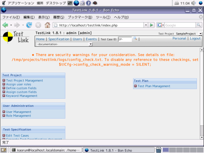Click the GNOME foot Applications icon
This screenshot has height=153, width=204.
pyautogui.click(x=4, y=3)
